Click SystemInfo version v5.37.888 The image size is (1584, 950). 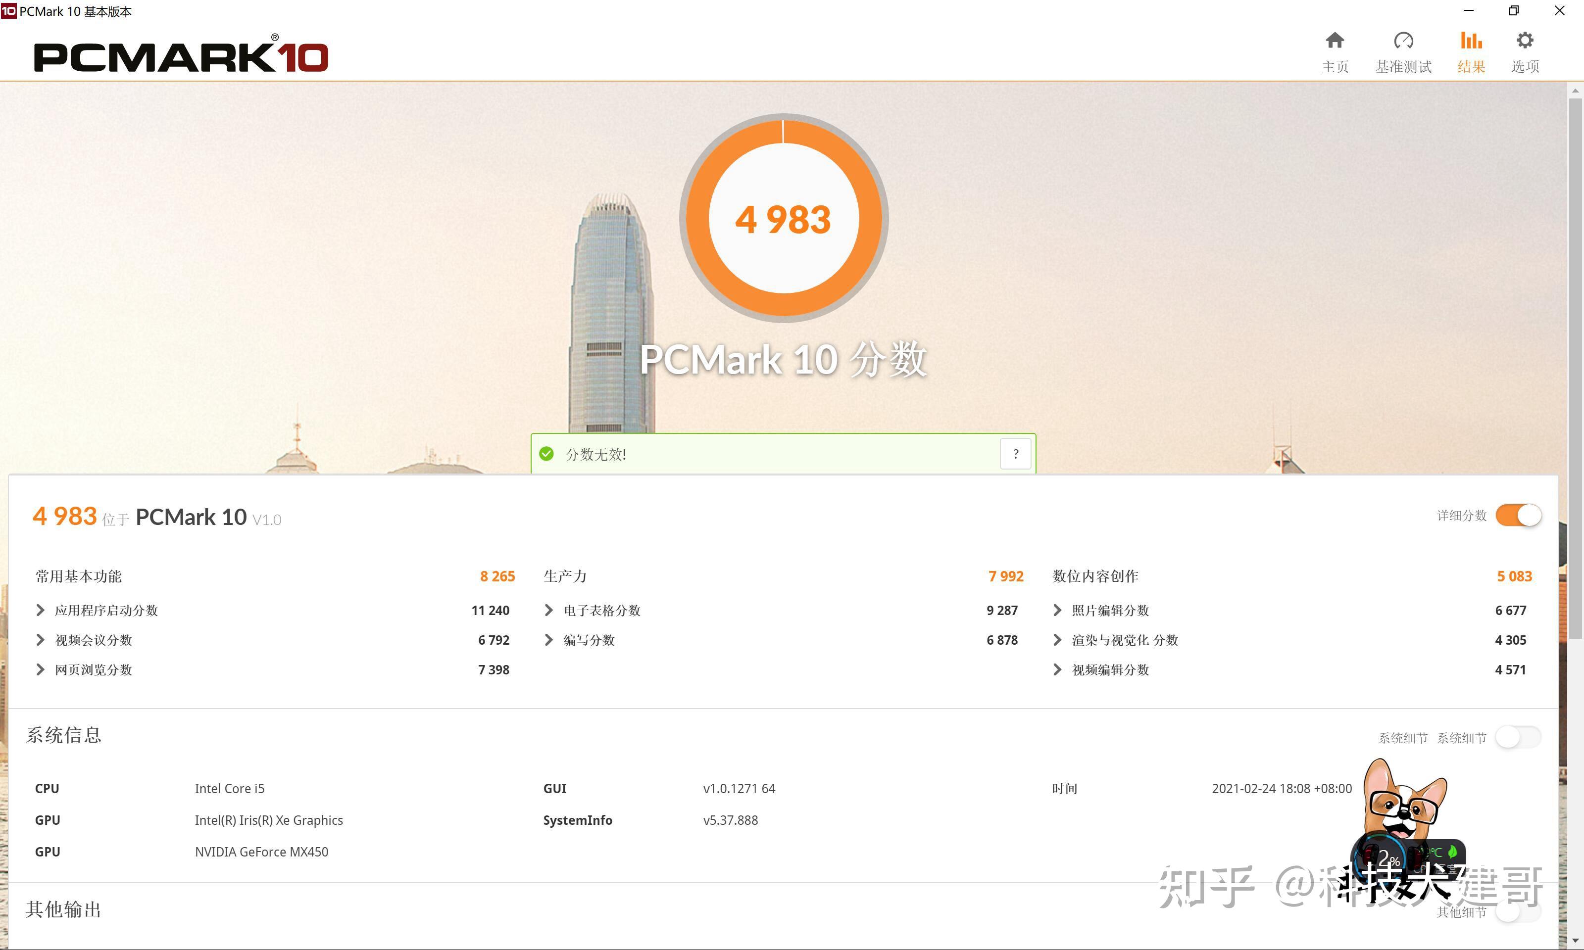click(x=731, y=820)
